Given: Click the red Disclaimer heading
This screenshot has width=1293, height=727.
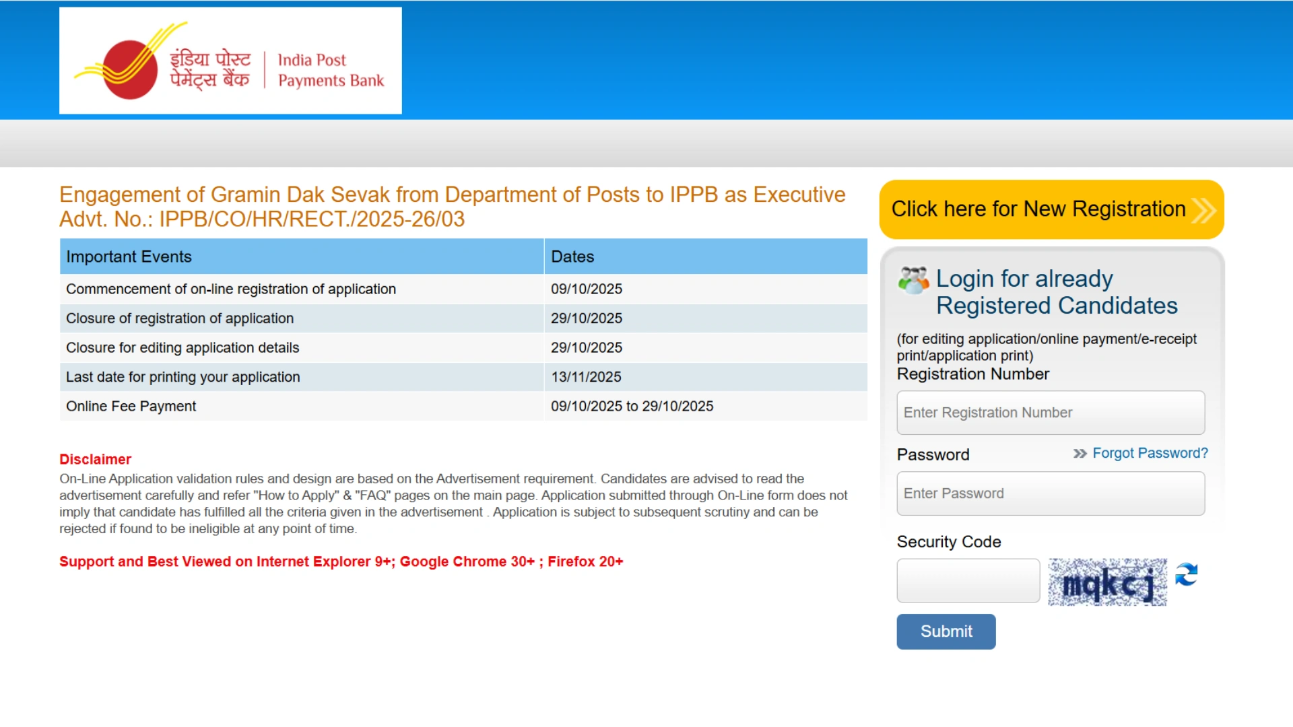Looking at the screenshot, I should click(x=95, y=459).
